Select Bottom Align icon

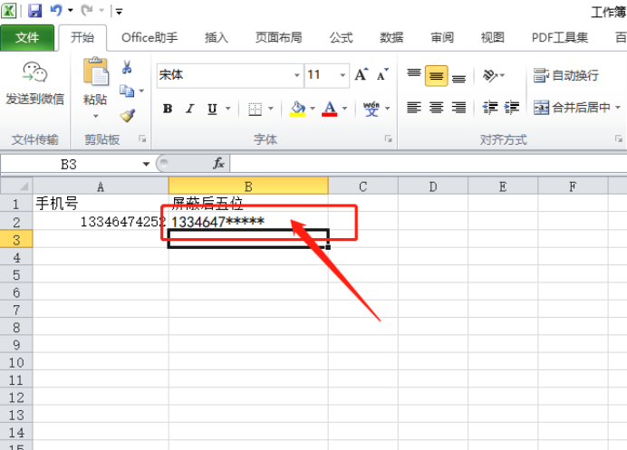pos(458,77)
